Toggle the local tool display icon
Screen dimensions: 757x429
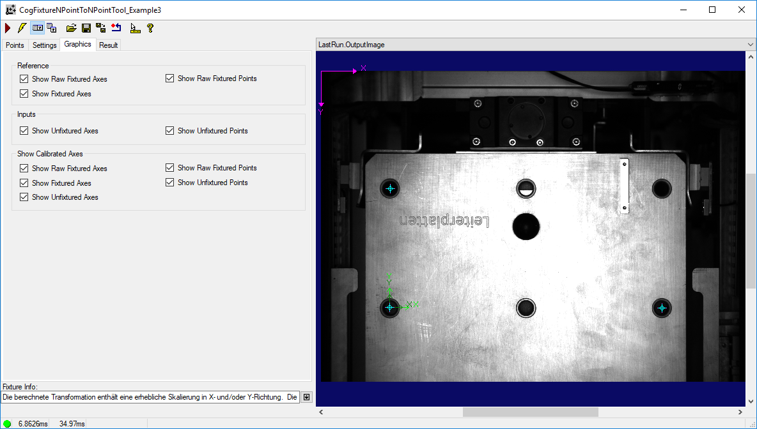click(x=37, y=29)
